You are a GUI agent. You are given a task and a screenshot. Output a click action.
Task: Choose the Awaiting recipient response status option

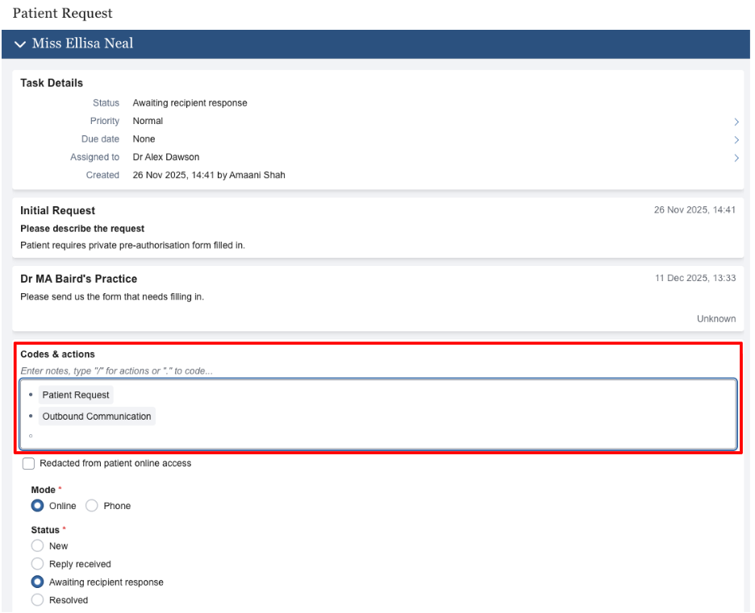(37, 582)
